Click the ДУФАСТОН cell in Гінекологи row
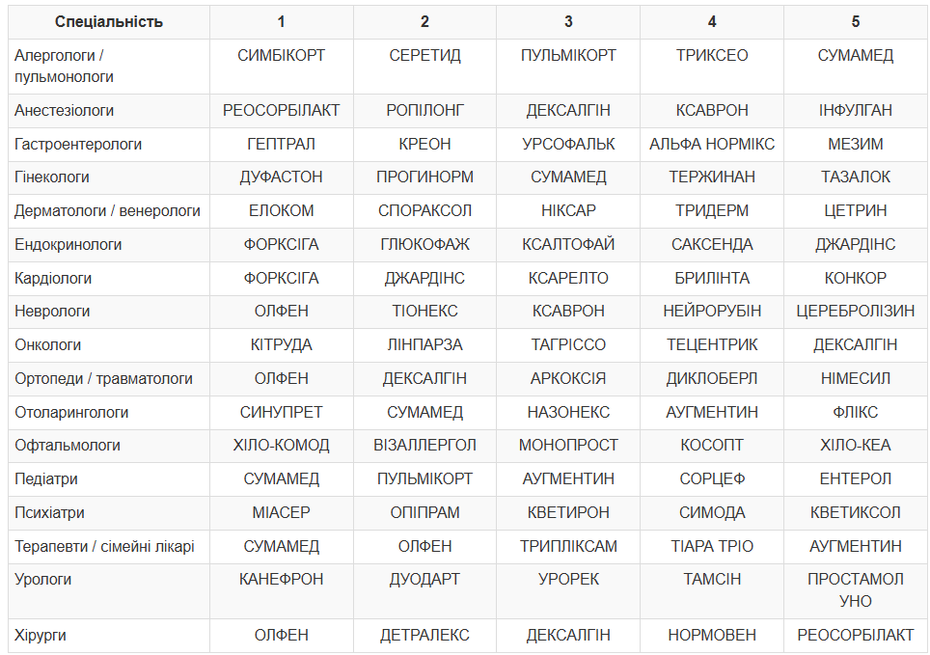 pyautogui.click(x=281, y=177)
